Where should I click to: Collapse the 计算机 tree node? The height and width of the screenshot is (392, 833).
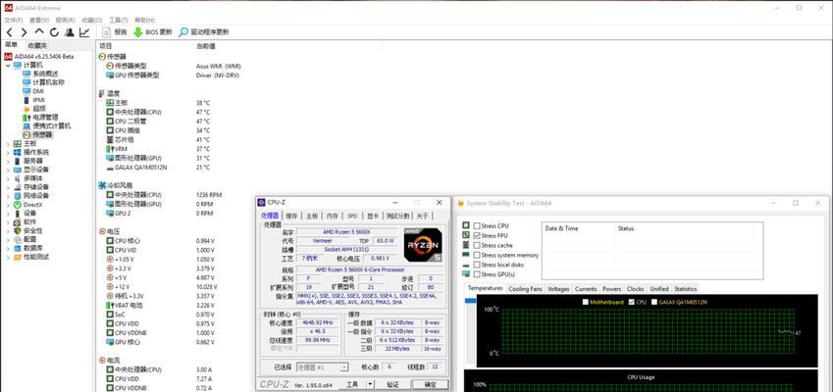(x=8, y=66)
